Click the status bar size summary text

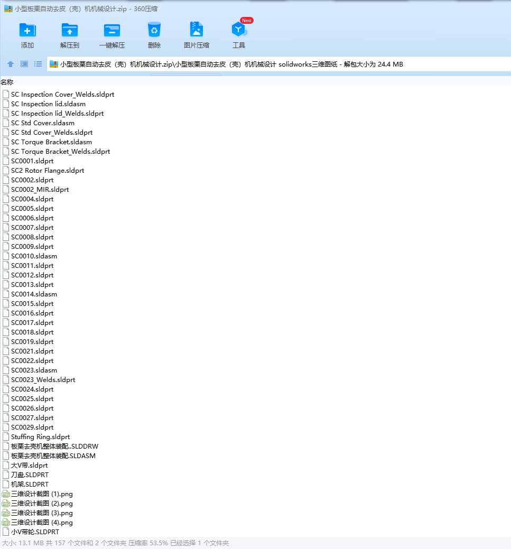[x=115, y=543]
